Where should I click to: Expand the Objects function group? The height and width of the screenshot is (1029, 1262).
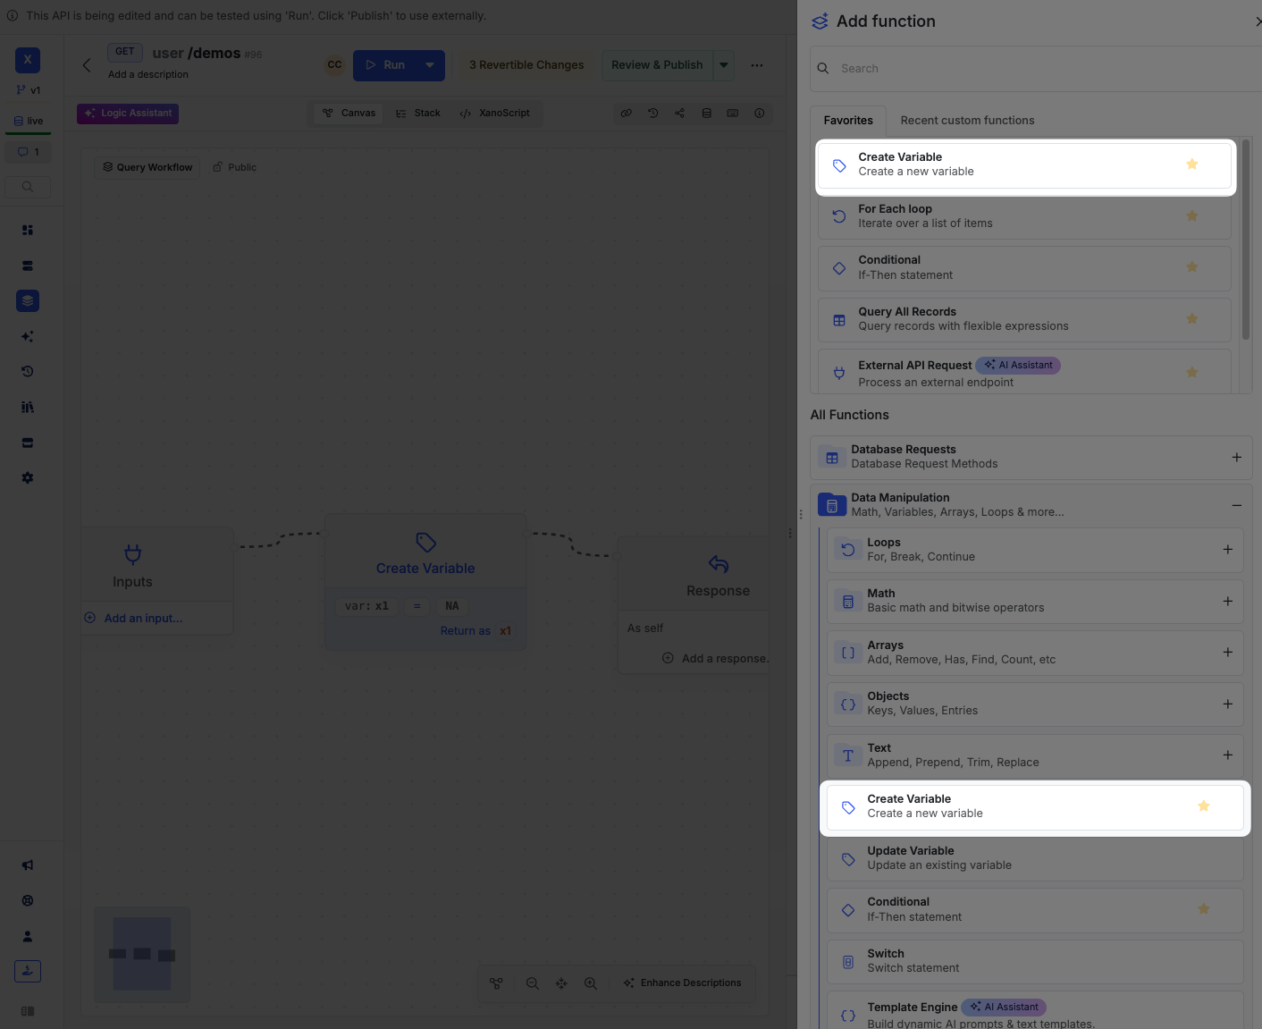tap(1227, 704)
